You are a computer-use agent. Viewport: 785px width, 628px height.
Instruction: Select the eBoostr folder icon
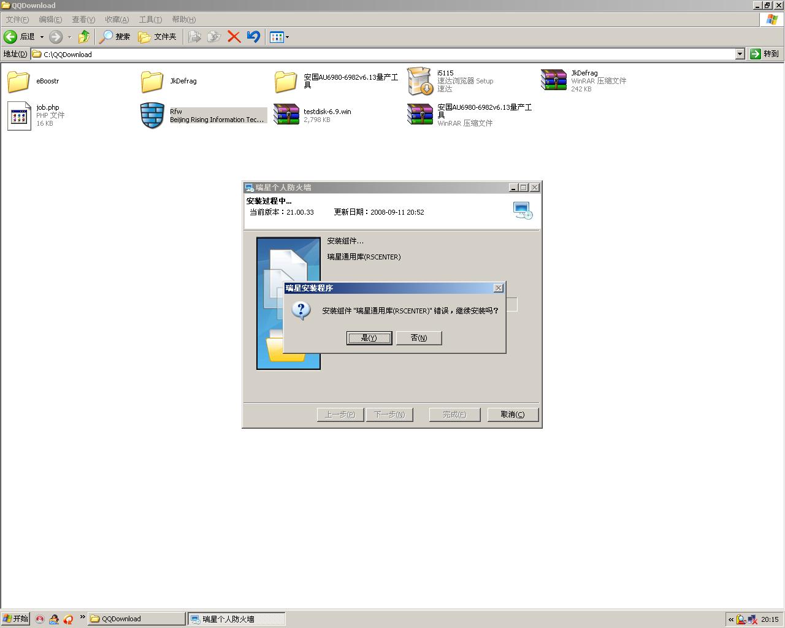tap(18, 82)
